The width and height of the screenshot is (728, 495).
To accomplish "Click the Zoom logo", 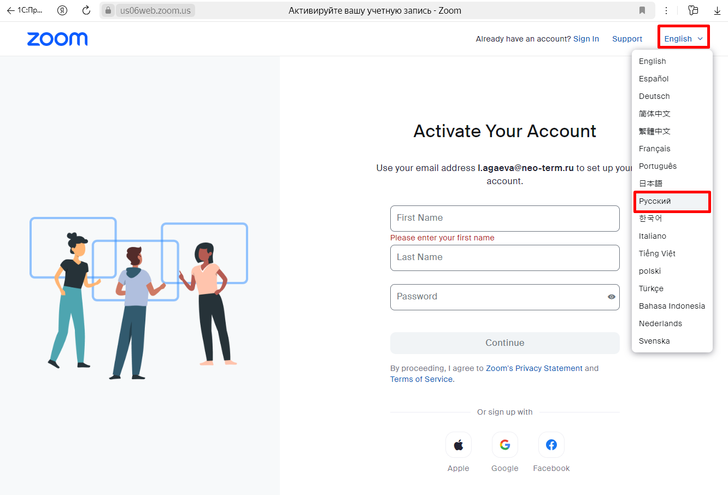I will (57, 39).
